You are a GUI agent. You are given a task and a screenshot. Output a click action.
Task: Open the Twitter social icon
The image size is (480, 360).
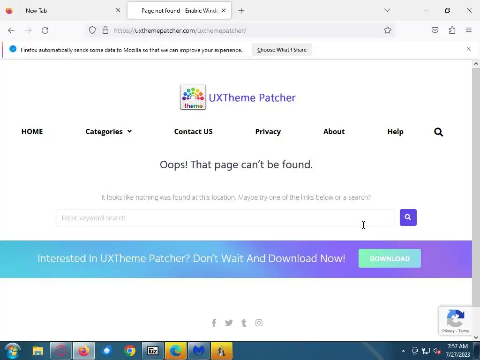coord(229,322)
